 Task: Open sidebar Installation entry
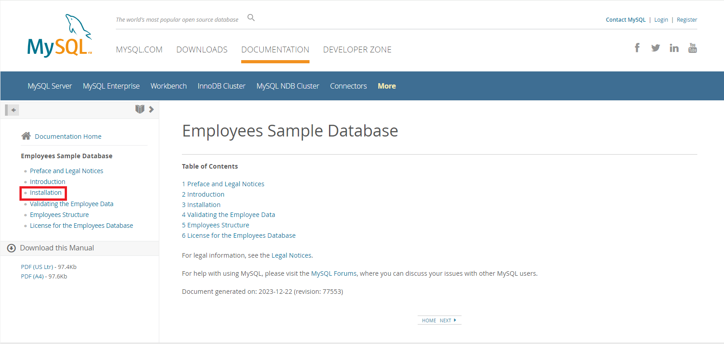46,193
